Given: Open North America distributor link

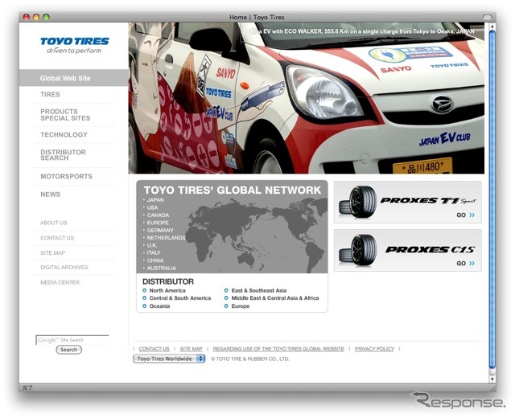Looking at the screenshot, I should pos(167,290).
